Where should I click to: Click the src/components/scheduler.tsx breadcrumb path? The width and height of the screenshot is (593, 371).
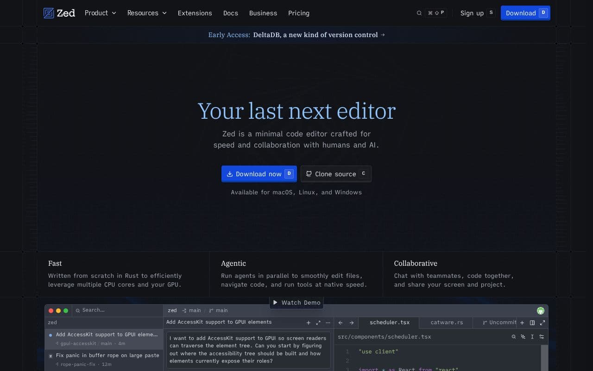385,337
